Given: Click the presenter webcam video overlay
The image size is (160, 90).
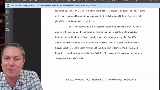Looking at the screenshot, I should coord(21,66).
